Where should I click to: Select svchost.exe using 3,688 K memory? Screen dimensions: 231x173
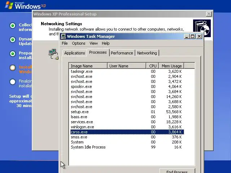pyautogui.click(x=127, y=102)
